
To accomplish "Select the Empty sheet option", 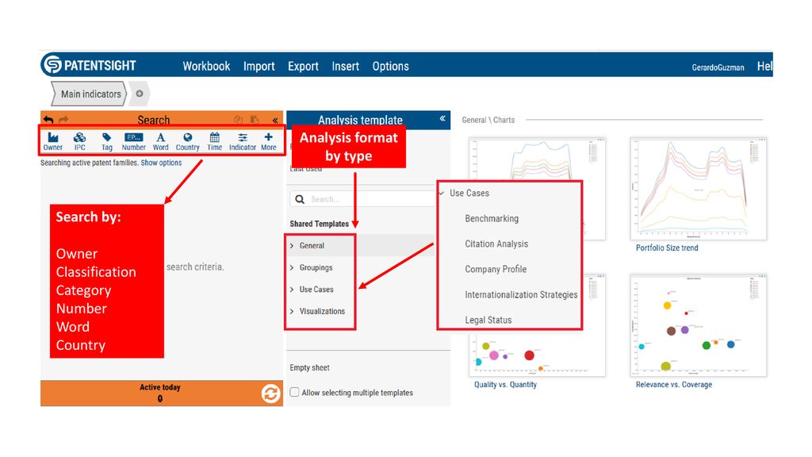I will [x=310, y=367].
